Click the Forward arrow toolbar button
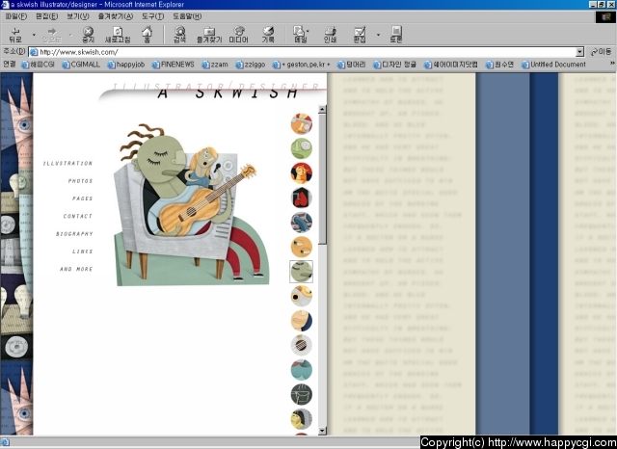Screen dimensions: 617x449 52,35
